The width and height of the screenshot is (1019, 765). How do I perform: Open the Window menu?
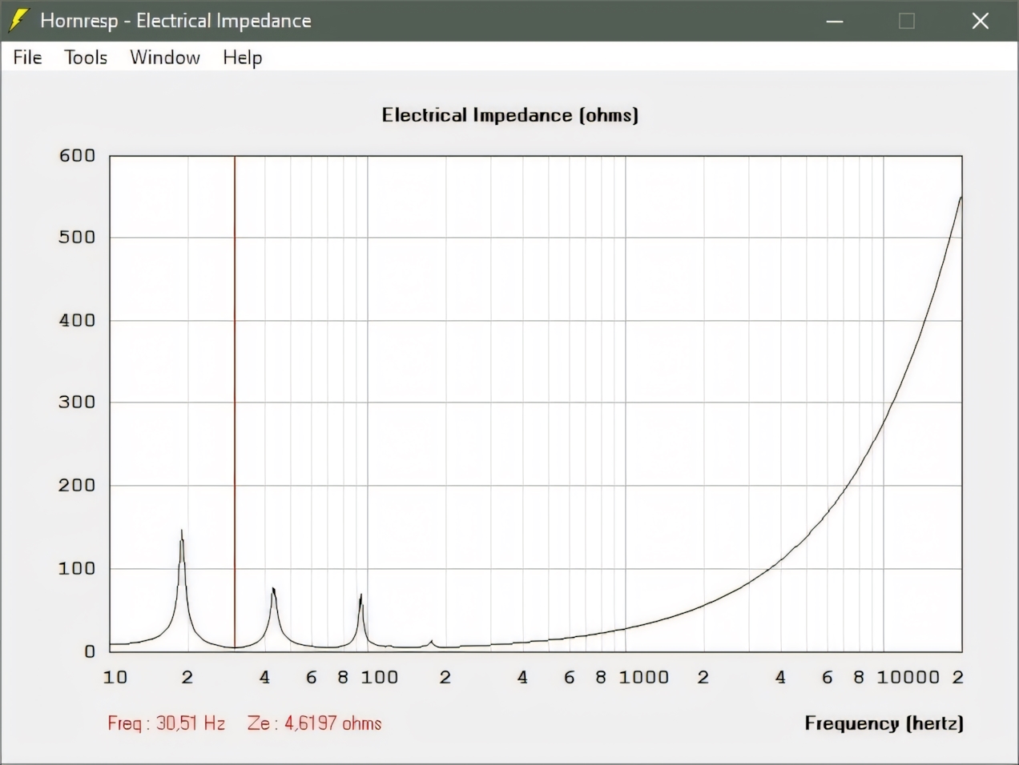click(165, 58)
